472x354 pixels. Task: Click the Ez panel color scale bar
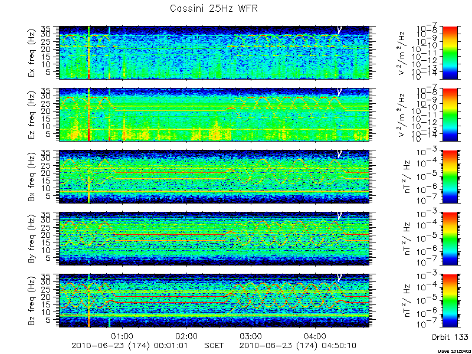pos(450,114)
